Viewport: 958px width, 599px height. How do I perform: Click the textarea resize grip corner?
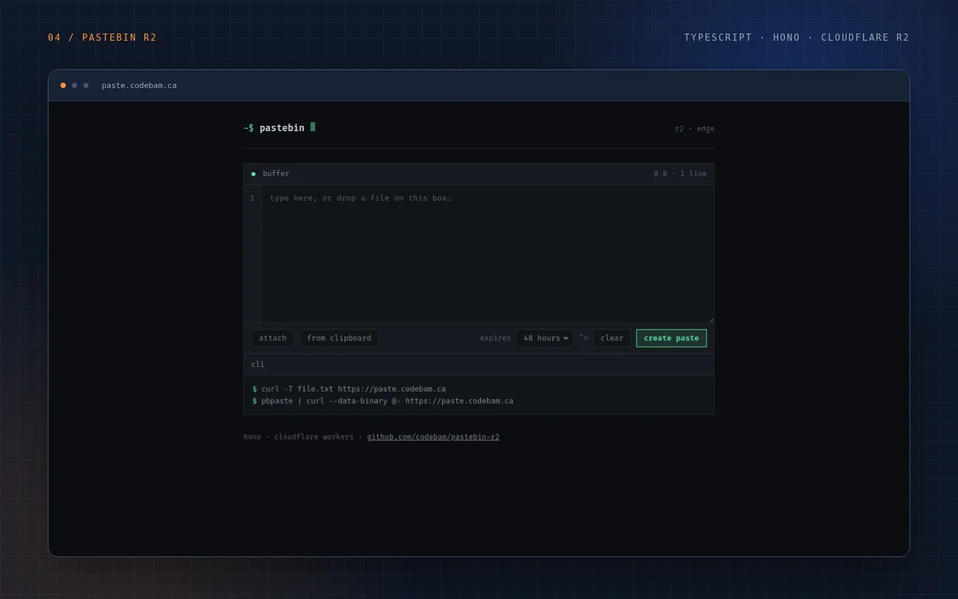[711, 320]
